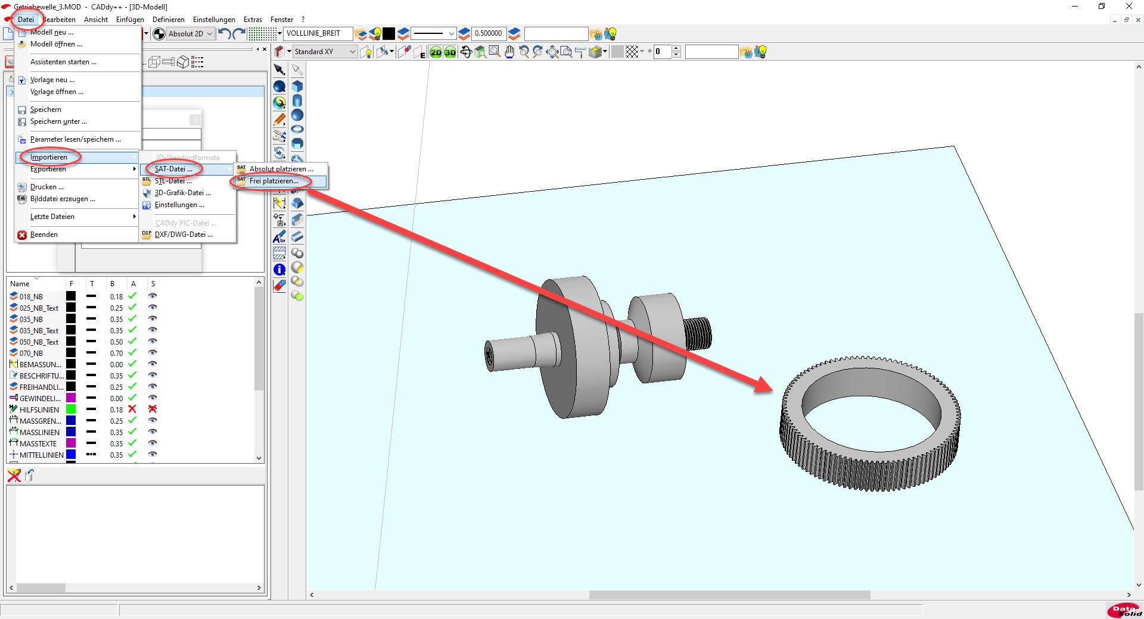This screenshot has width=1144, height=619.
Task: Click the eraser tool icon
Action: point(279,286)
